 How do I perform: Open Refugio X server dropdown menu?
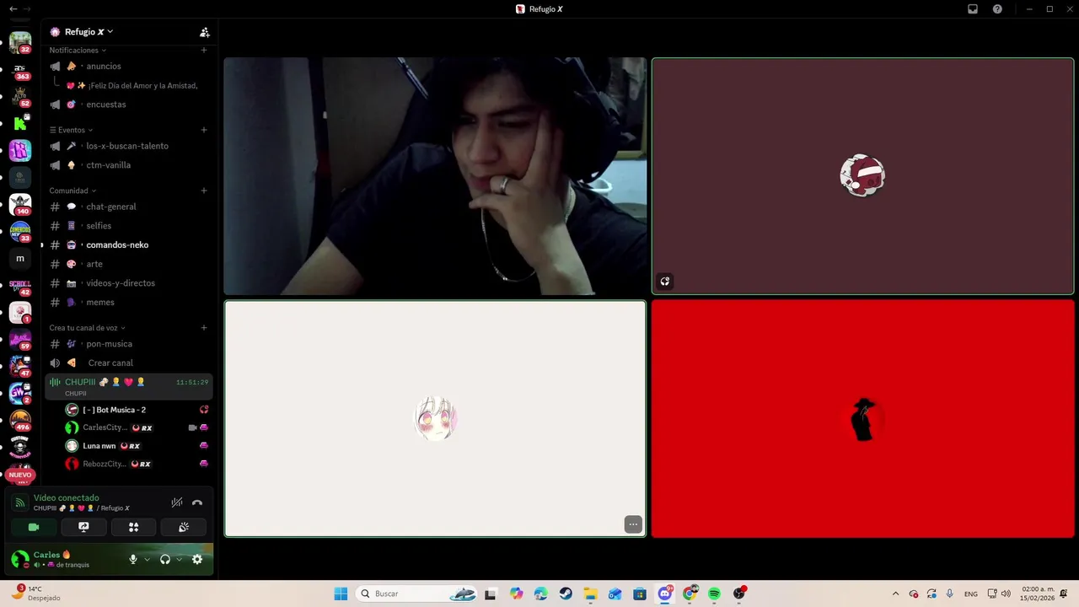click(x=88, y=32)
